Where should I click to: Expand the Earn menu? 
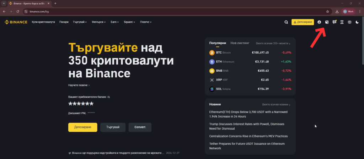pos(115,22)
